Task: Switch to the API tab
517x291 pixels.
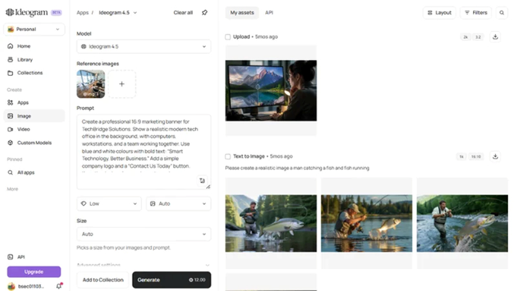Action: (x=269, y=12)
